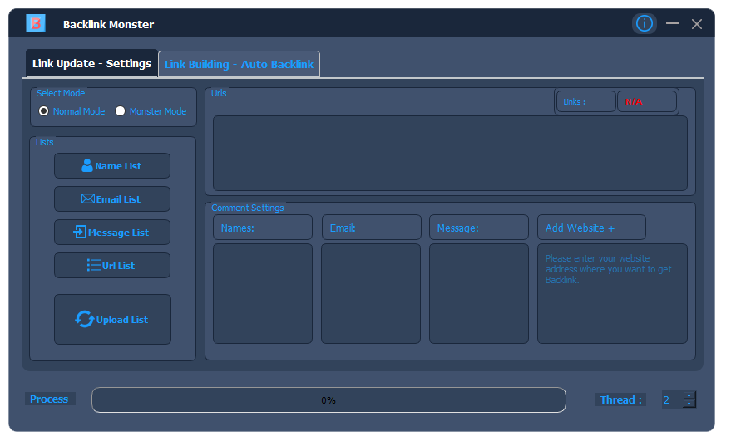
Task: Focus the Names list box
Action: (x=263, y=294)
